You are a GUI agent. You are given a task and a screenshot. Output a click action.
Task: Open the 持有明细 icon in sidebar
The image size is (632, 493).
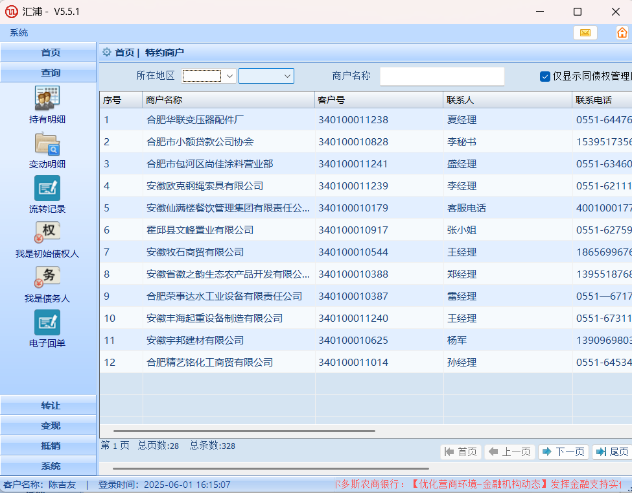47,99
